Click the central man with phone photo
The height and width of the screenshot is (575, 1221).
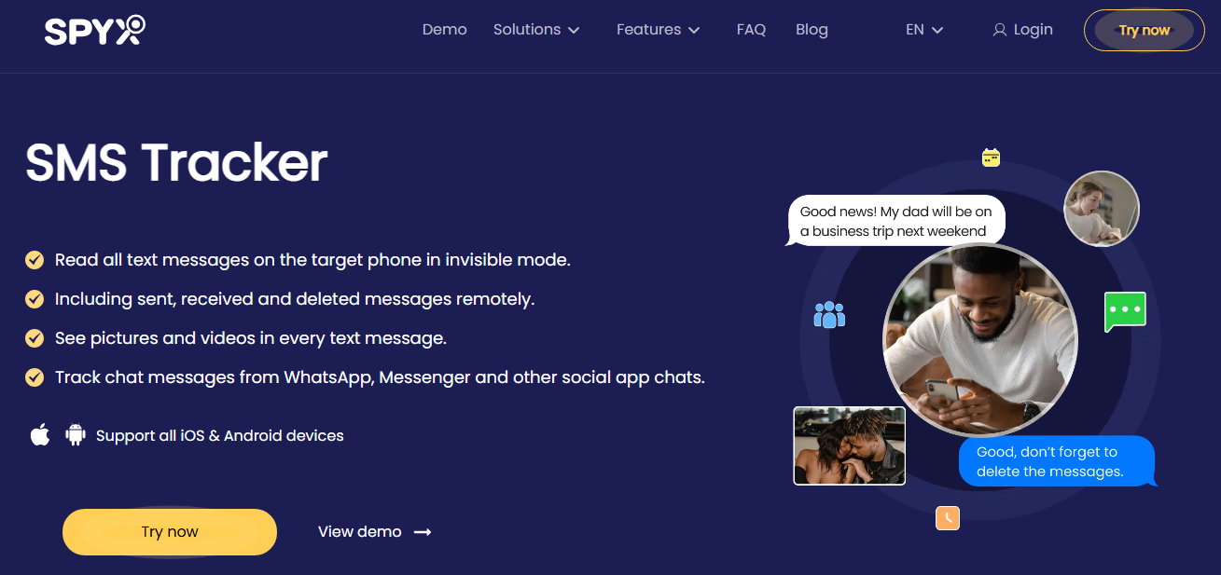click(x=980, y=340)
